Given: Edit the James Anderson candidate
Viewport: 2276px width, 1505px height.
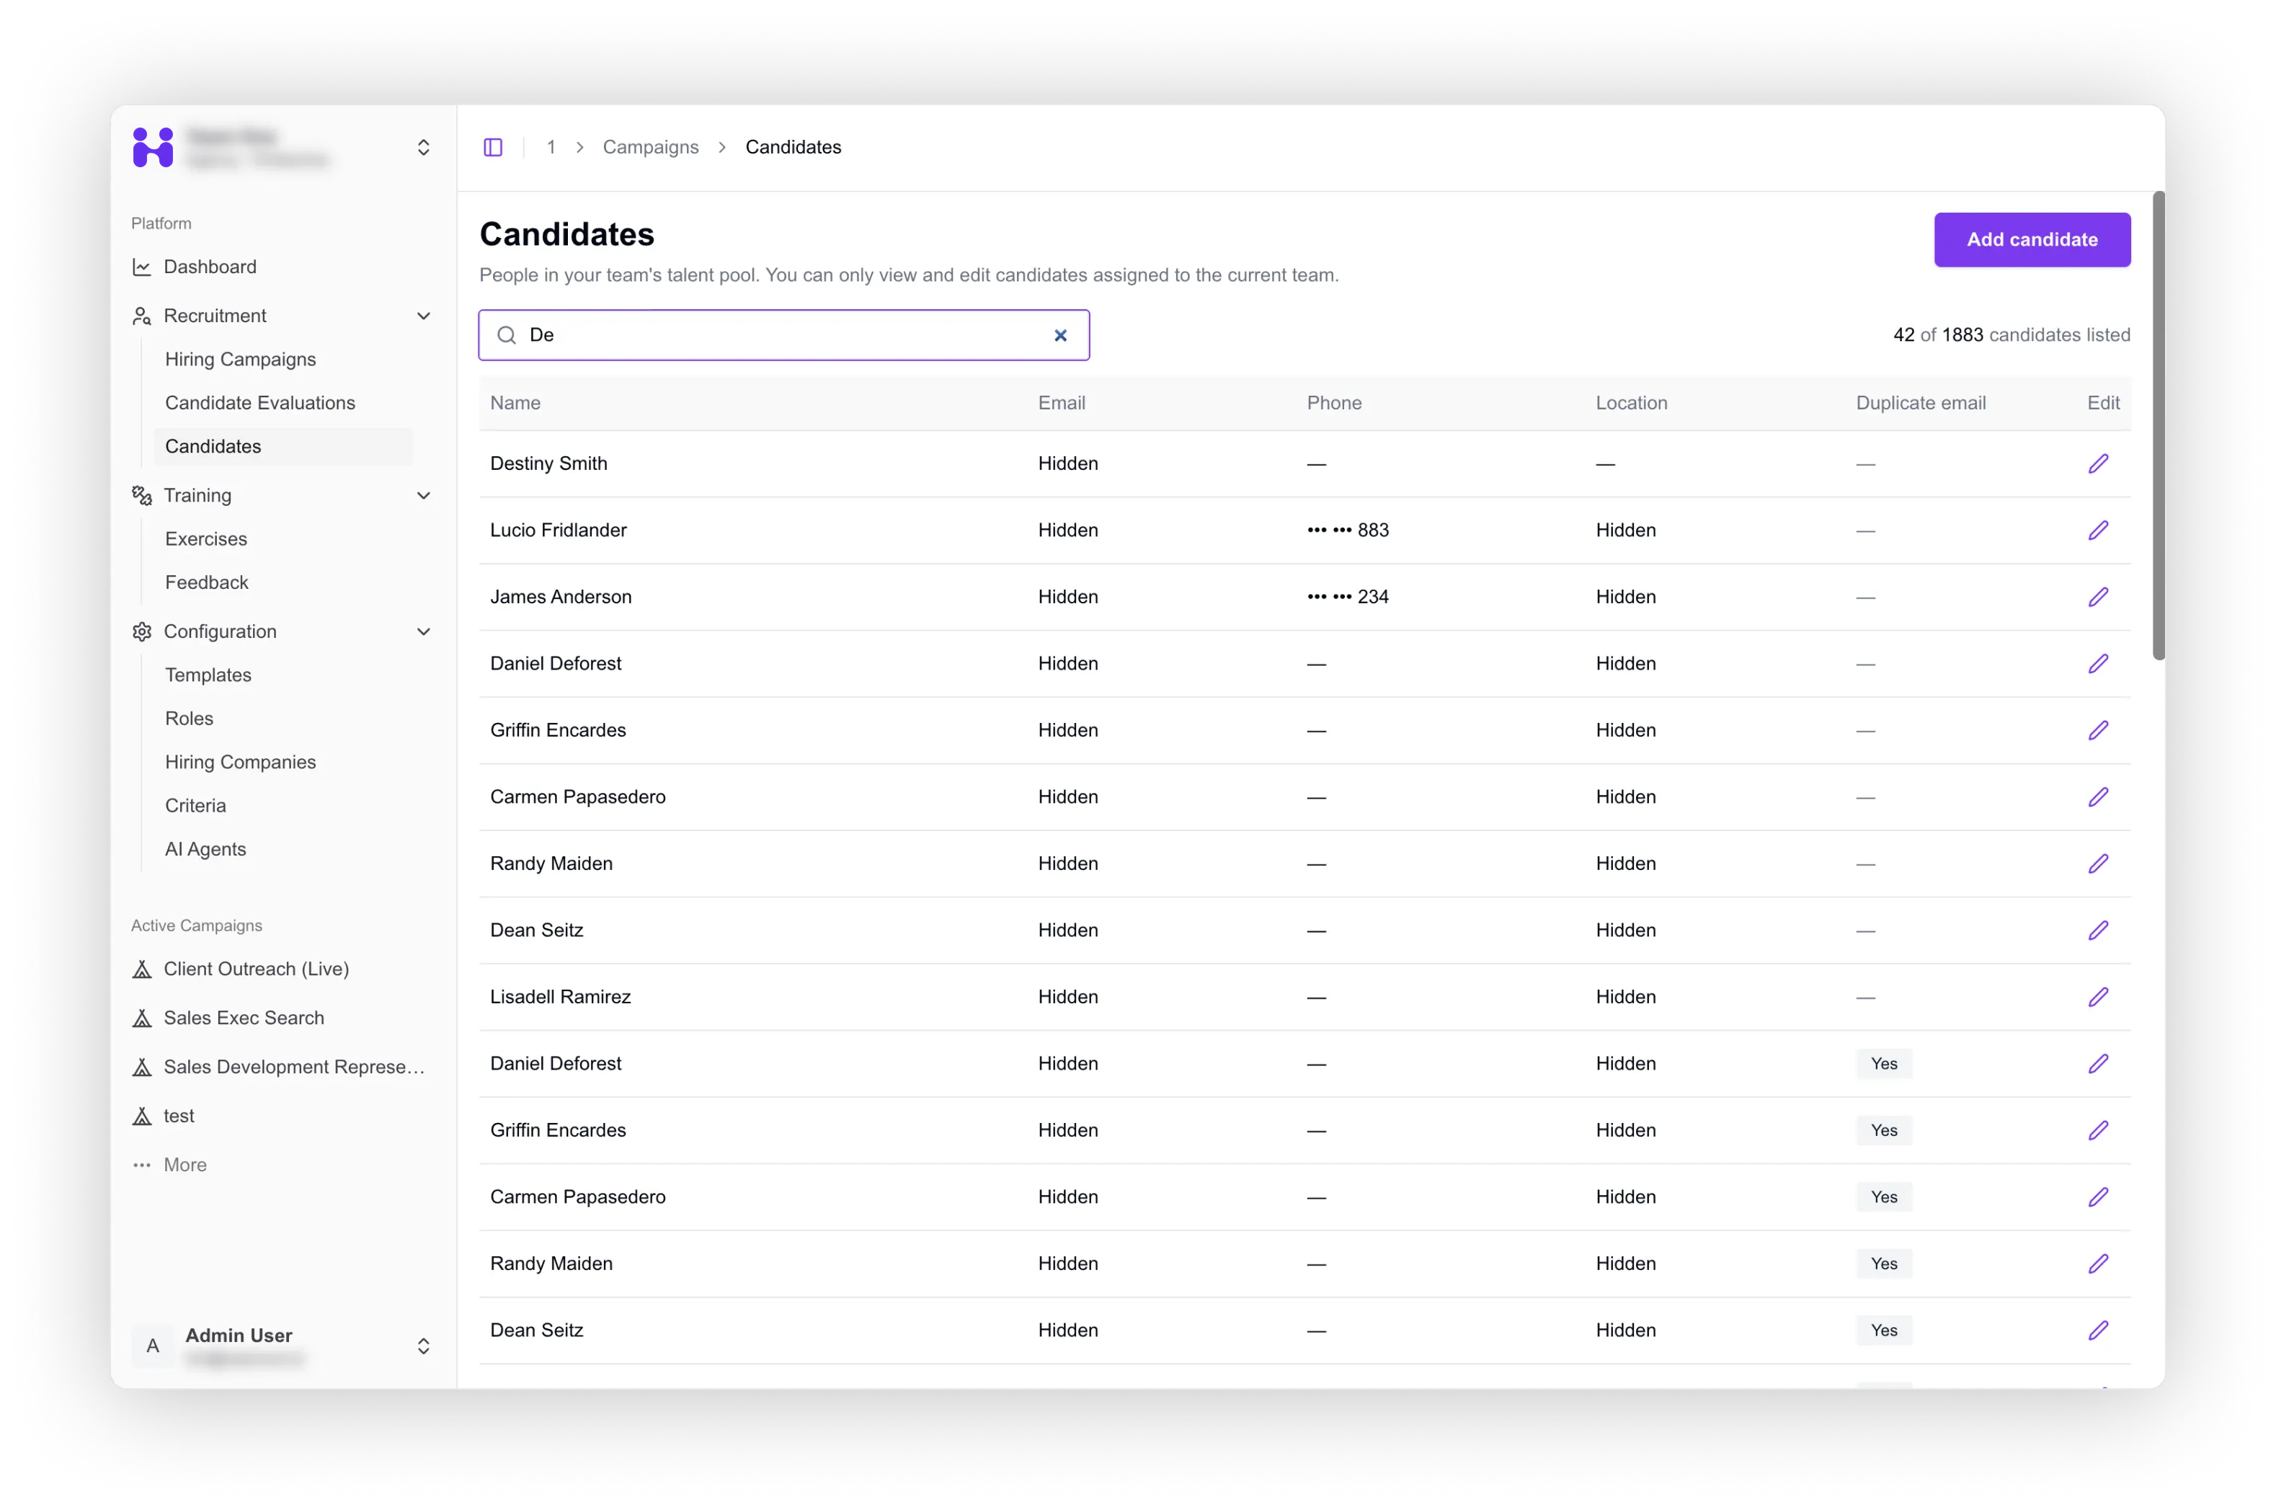Looking at the screenshot, I should tap(2097, 597).
